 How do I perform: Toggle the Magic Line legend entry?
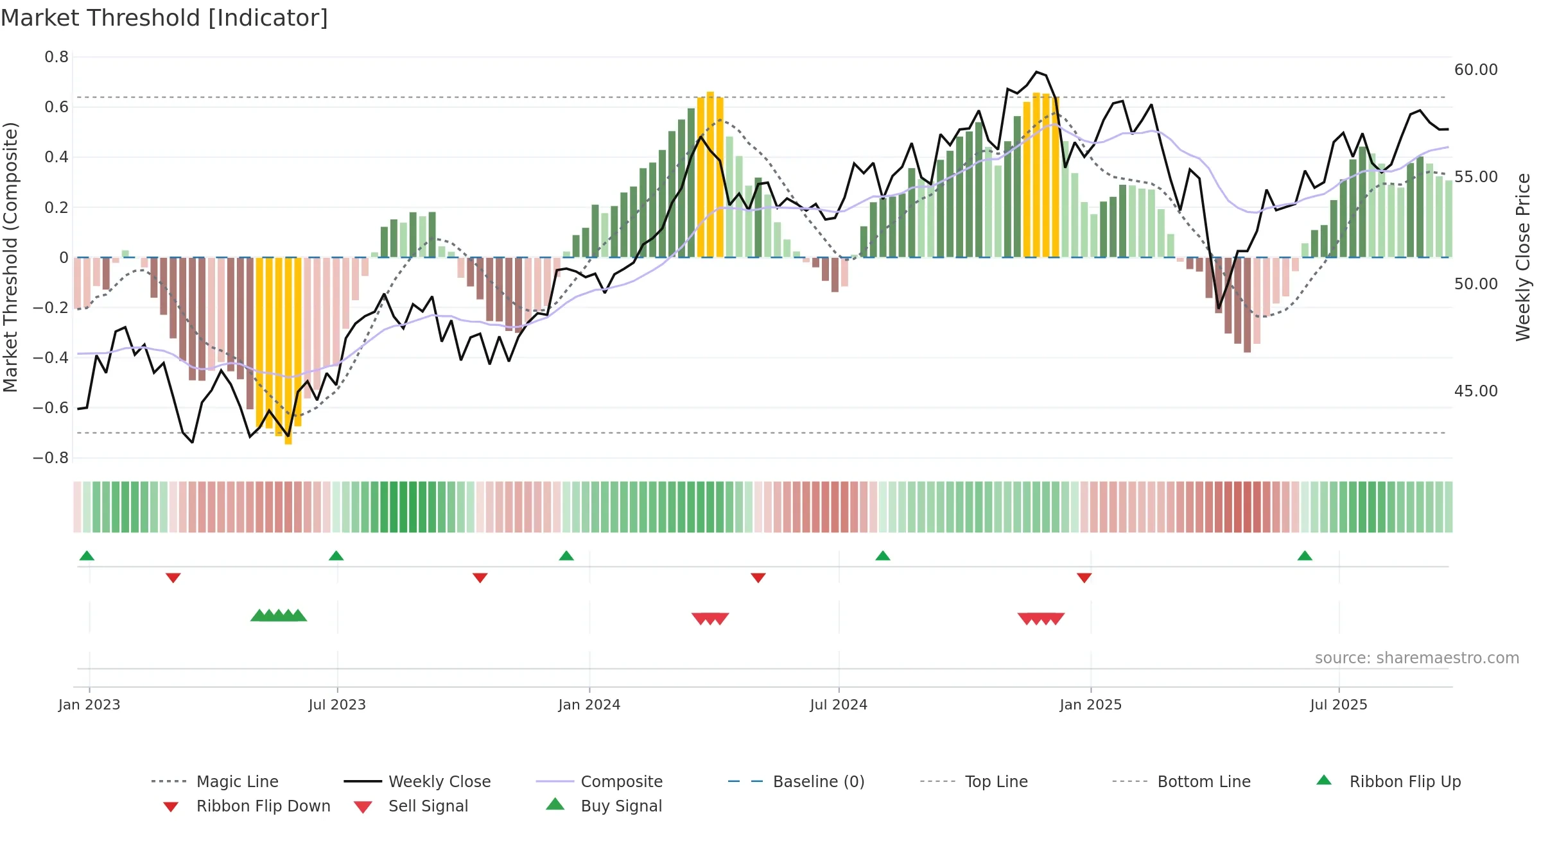214,781
